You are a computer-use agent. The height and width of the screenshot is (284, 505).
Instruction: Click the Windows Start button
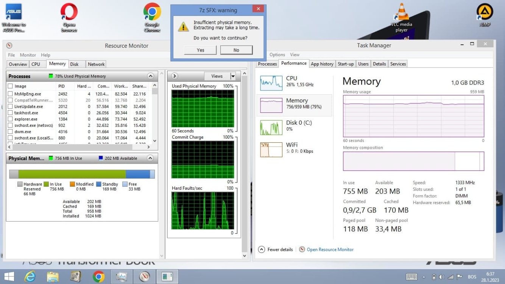coord(9,276)
